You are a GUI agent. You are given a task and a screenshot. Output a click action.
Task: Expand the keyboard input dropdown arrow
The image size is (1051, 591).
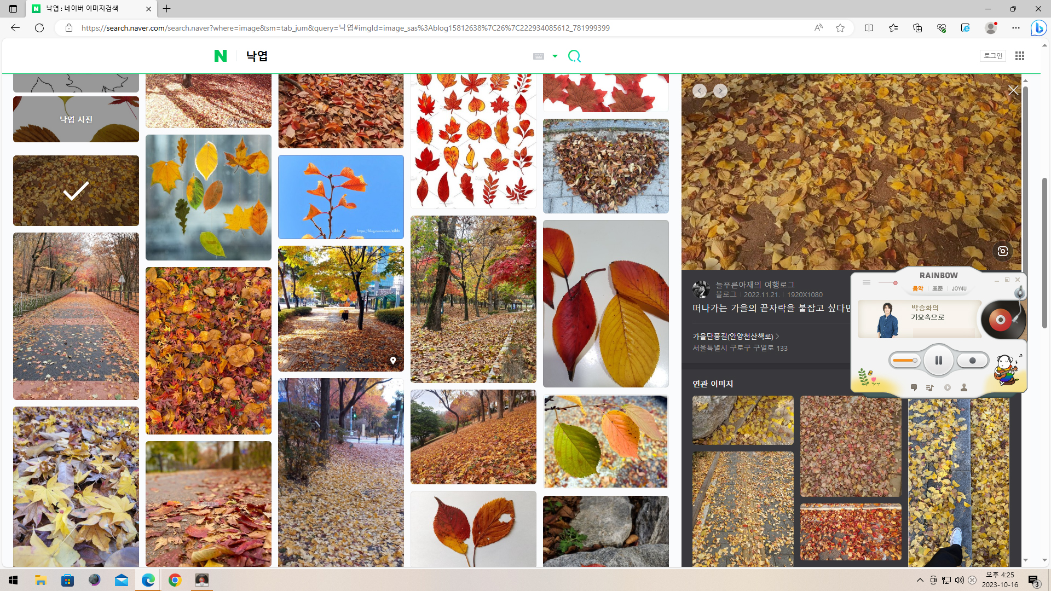point(555,56)
